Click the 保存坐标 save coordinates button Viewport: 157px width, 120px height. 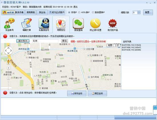(x=77, y=93)
